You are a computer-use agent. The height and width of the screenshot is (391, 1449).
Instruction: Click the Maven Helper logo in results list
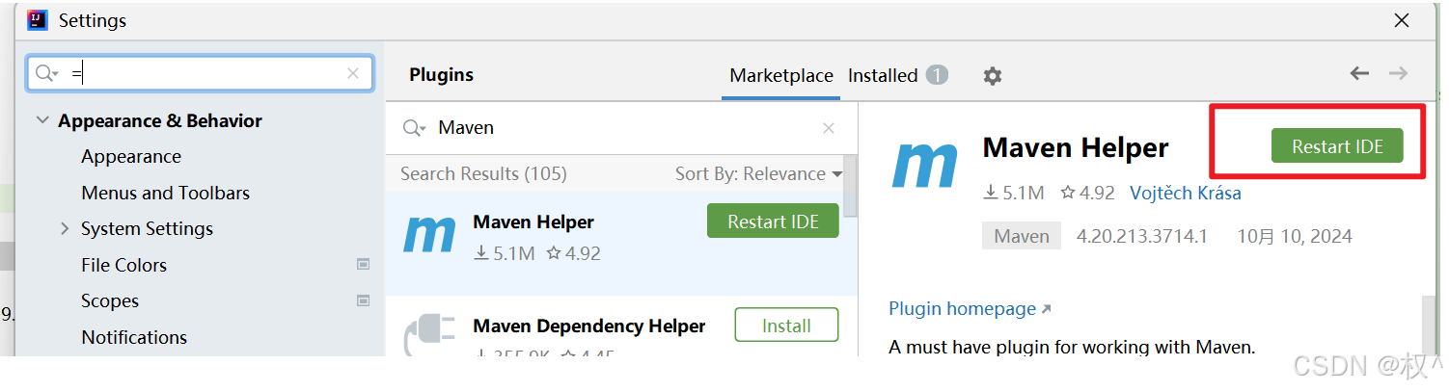[x=429, y=234]
